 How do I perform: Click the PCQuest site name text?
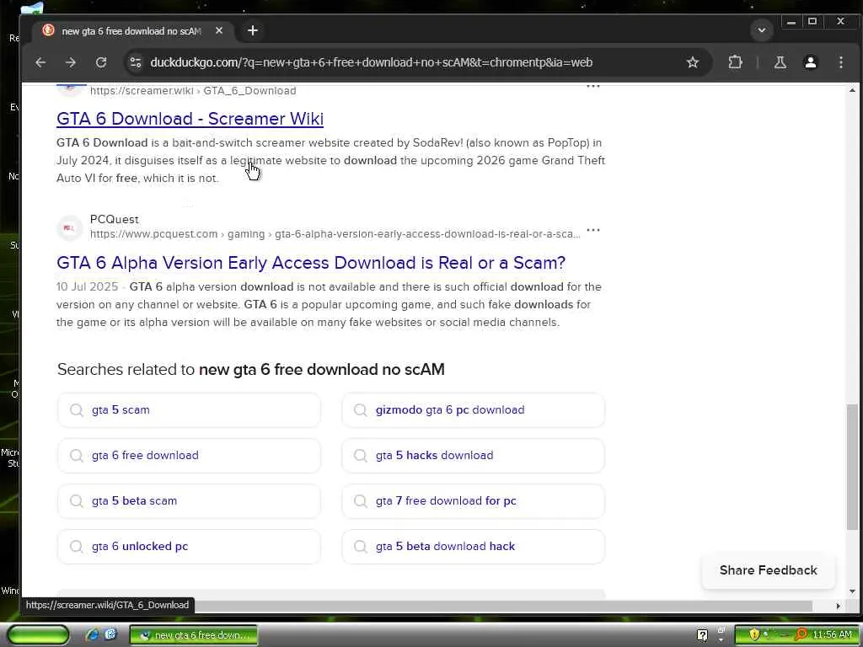(x=115, y=220)
